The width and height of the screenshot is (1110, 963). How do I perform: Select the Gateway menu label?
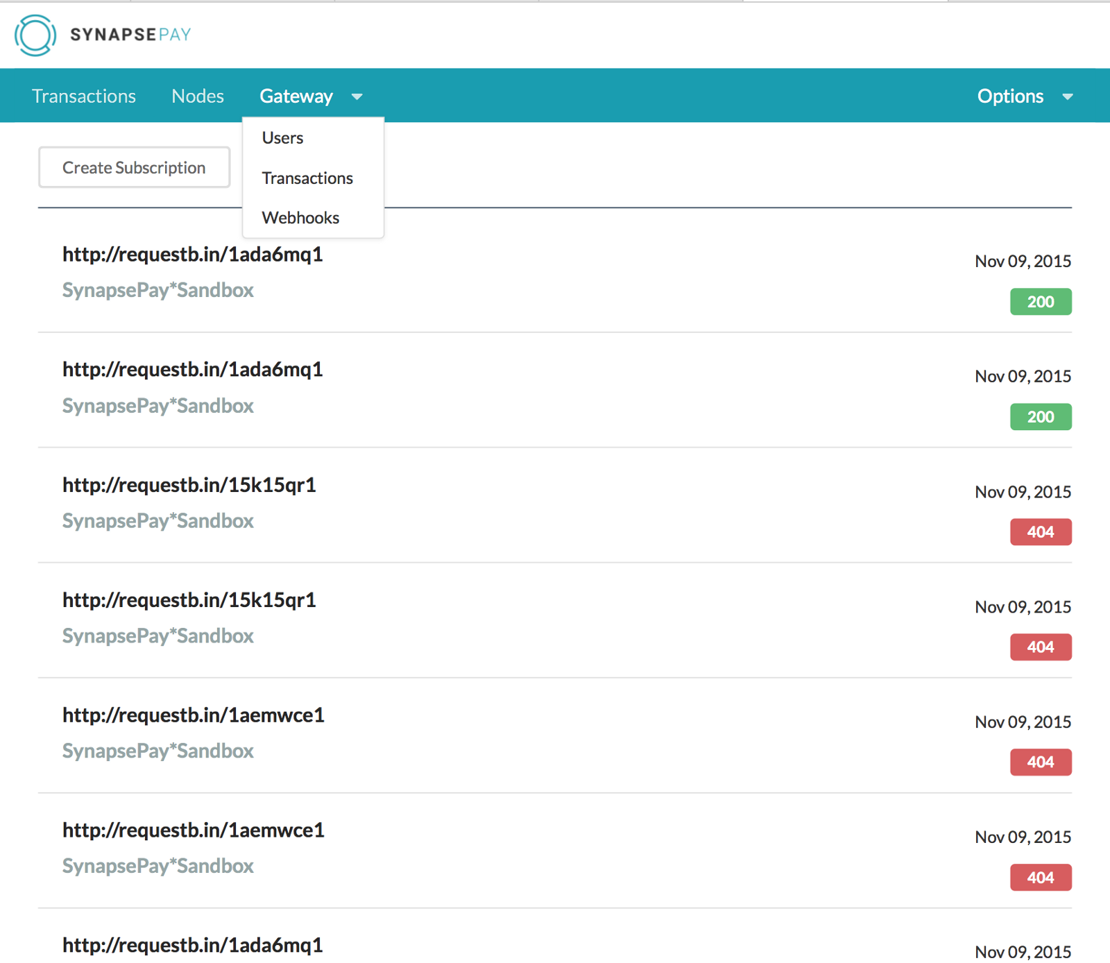296,96
